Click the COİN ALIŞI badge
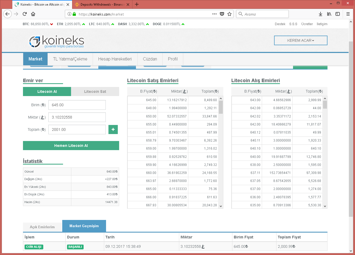This screenshot has width=355, height=255. [x=34, y=247]
